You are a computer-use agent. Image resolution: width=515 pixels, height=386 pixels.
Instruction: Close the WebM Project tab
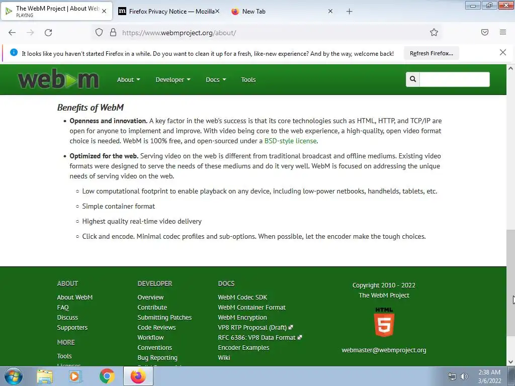(104, 11)
